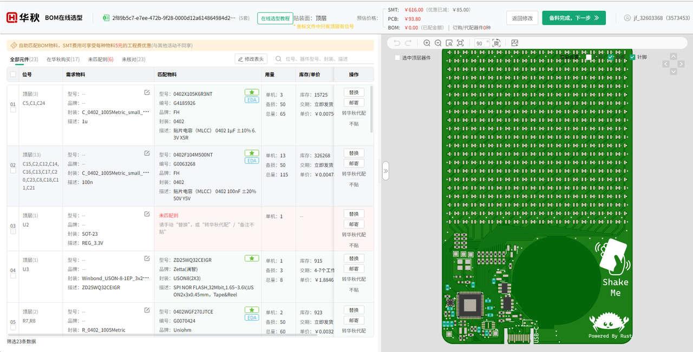Viewport: 693px width, 352px height.
Task: Click 备料完成，下一步 button
Action: coord(573,18)
